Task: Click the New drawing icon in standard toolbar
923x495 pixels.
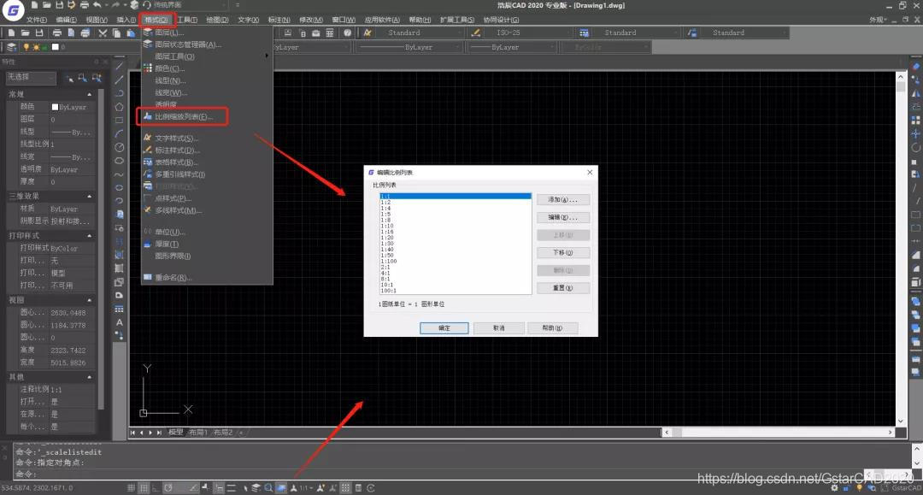Action: click(x=11, y=33)
